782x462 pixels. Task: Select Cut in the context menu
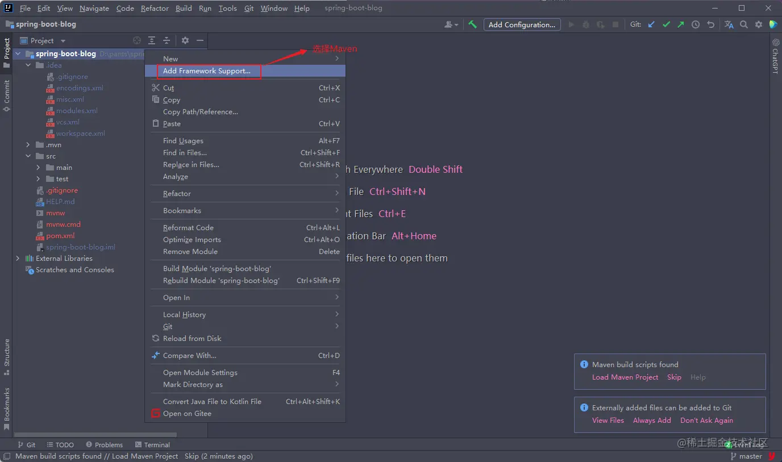[x=245, y=88]
